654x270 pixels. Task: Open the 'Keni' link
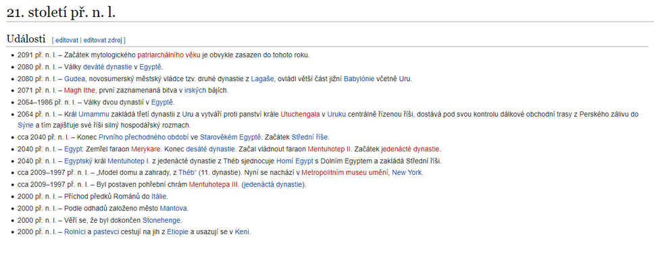tap(243, 232)
